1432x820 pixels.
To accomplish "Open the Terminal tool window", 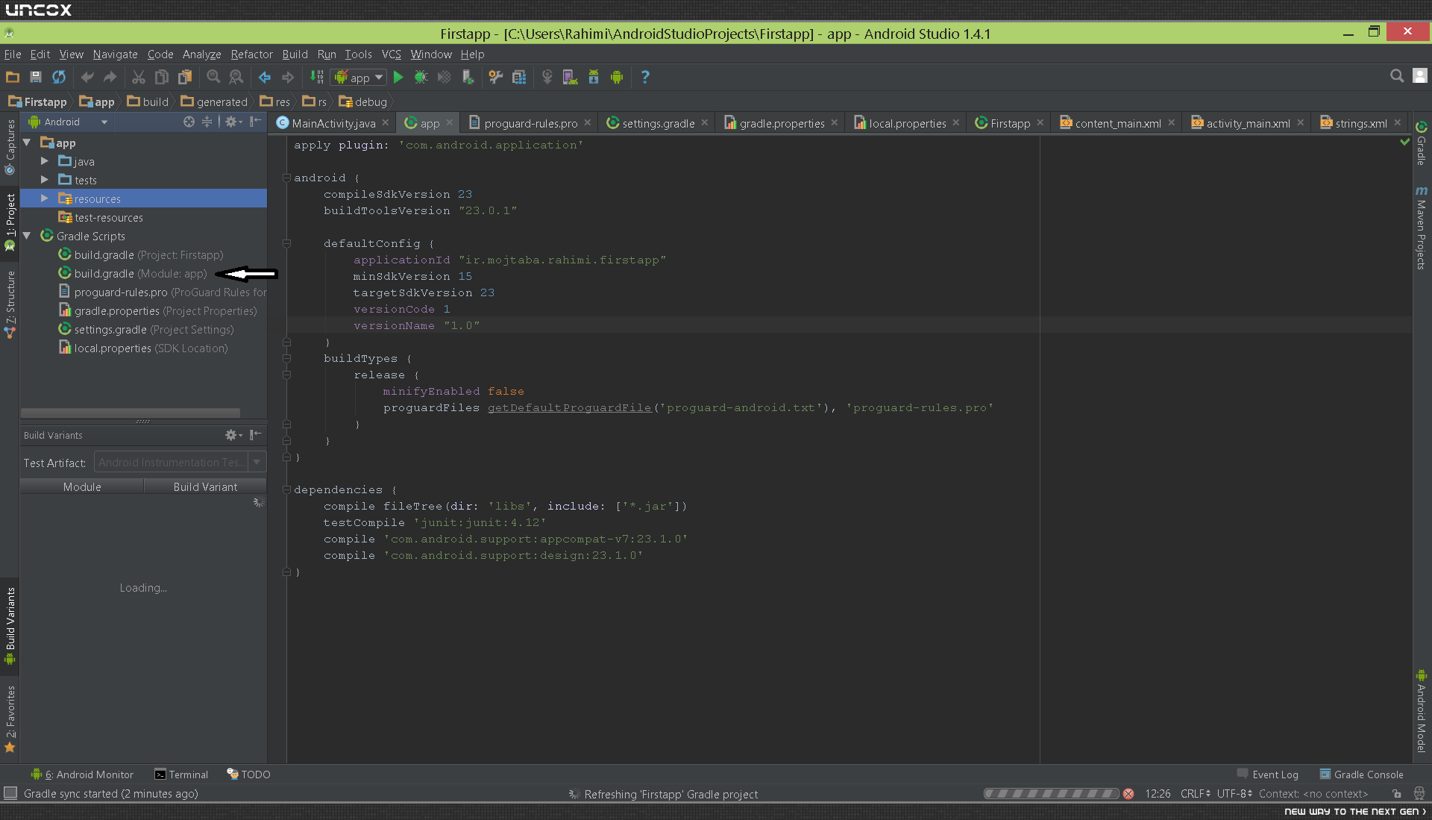I will click(181, 774).
